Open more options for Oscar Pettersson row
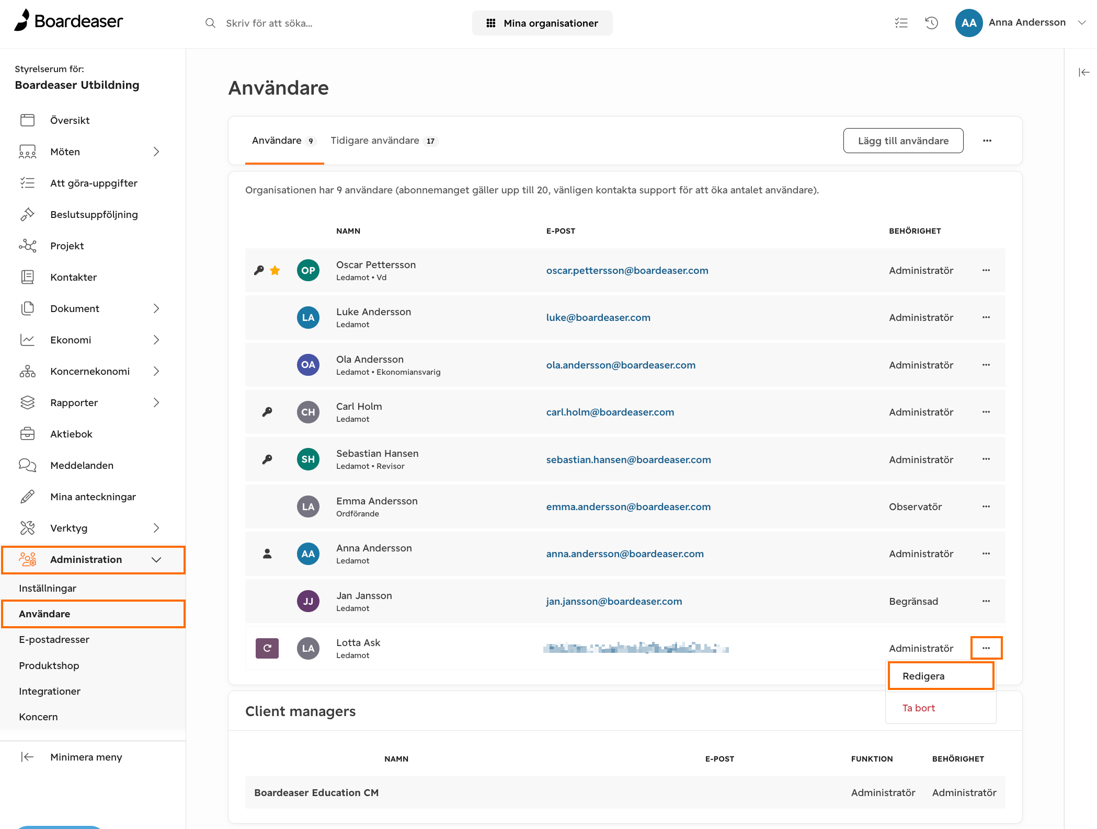The image size is (1097, 829). pos(986,270)
